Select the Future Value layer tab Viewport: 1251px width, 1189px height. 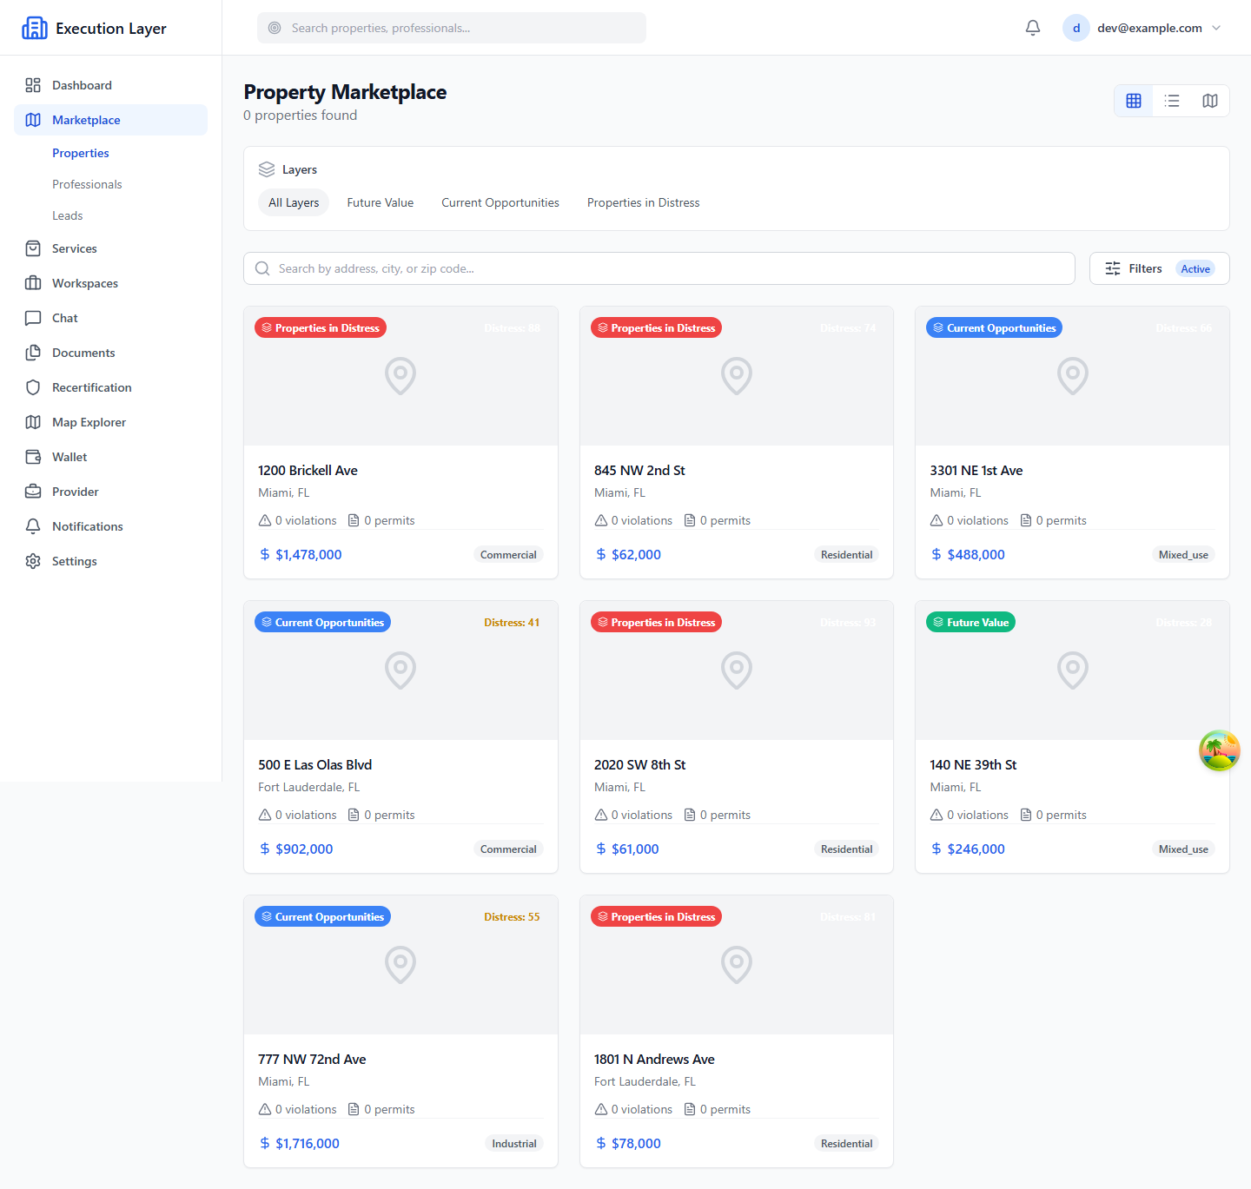tap(381, 202)
